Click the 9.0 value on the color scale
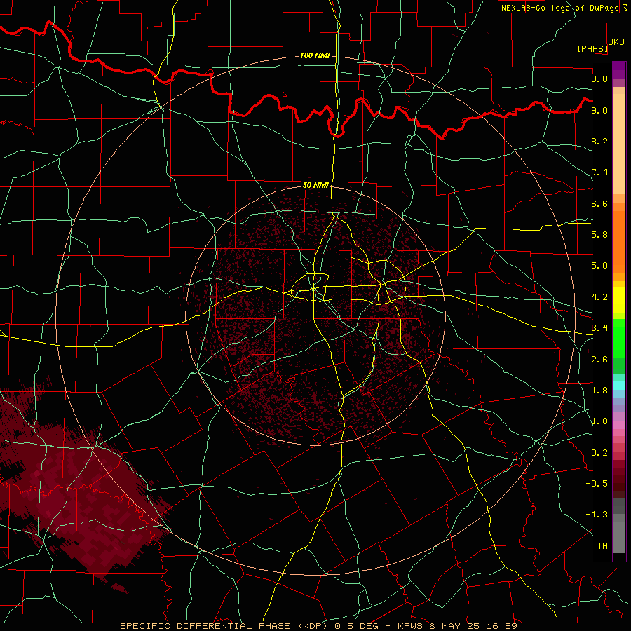 tap(599, 110)
